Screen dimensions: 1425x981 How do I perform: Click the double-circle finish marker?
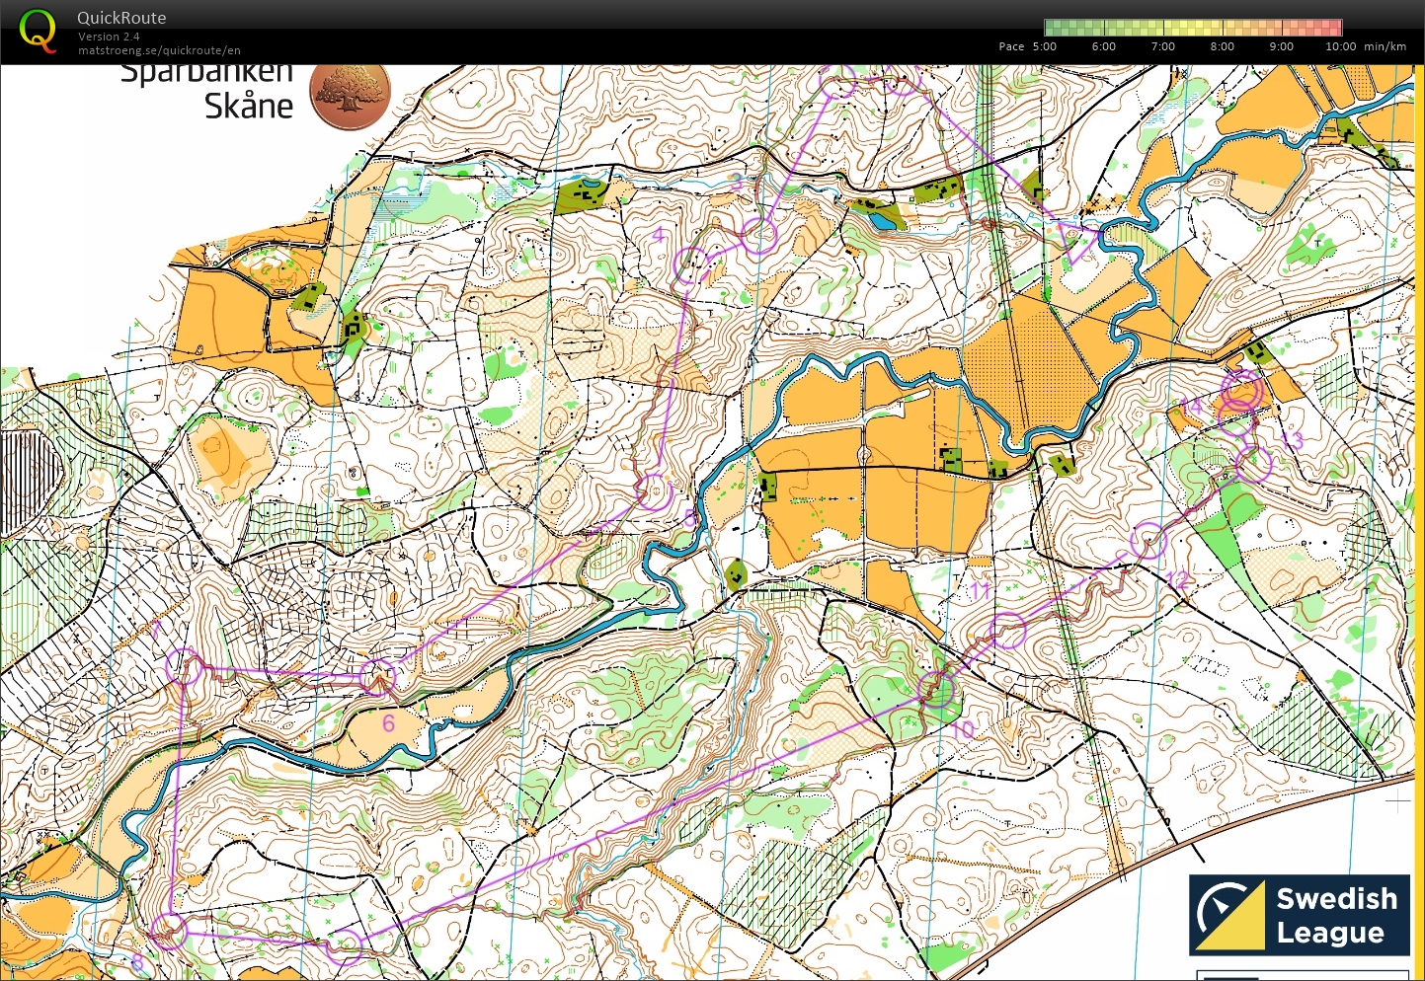[1241, 392]
